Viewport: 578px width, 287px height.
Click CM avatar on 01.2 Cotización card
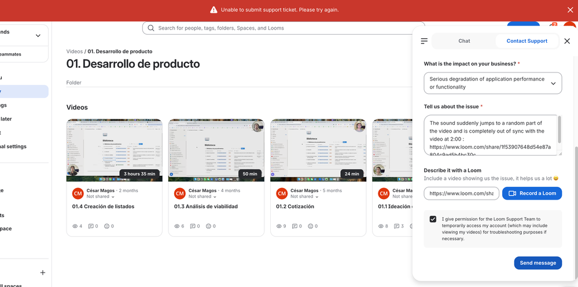coord(282,193)
